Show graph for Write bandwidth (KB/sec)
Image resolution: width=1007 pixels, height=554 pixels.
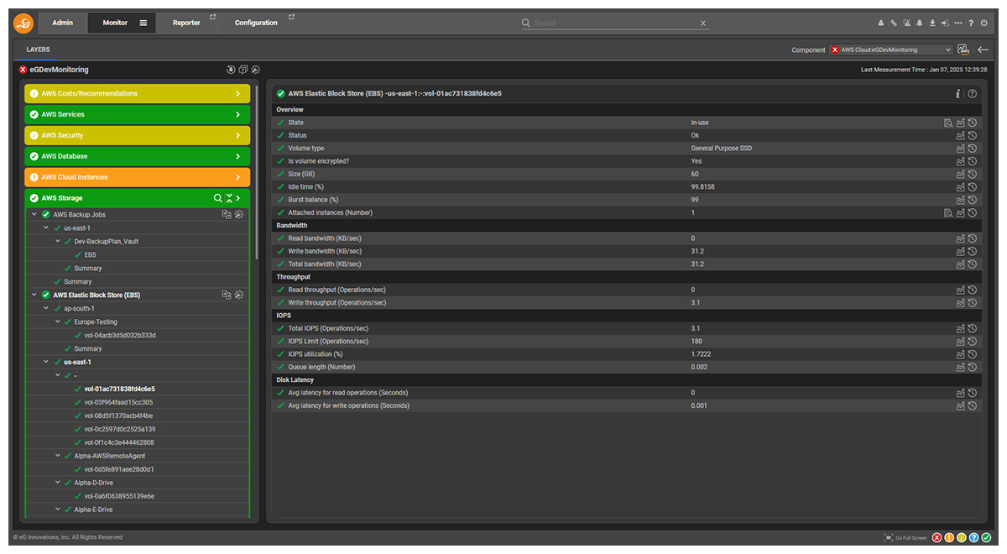click(961, 252)
